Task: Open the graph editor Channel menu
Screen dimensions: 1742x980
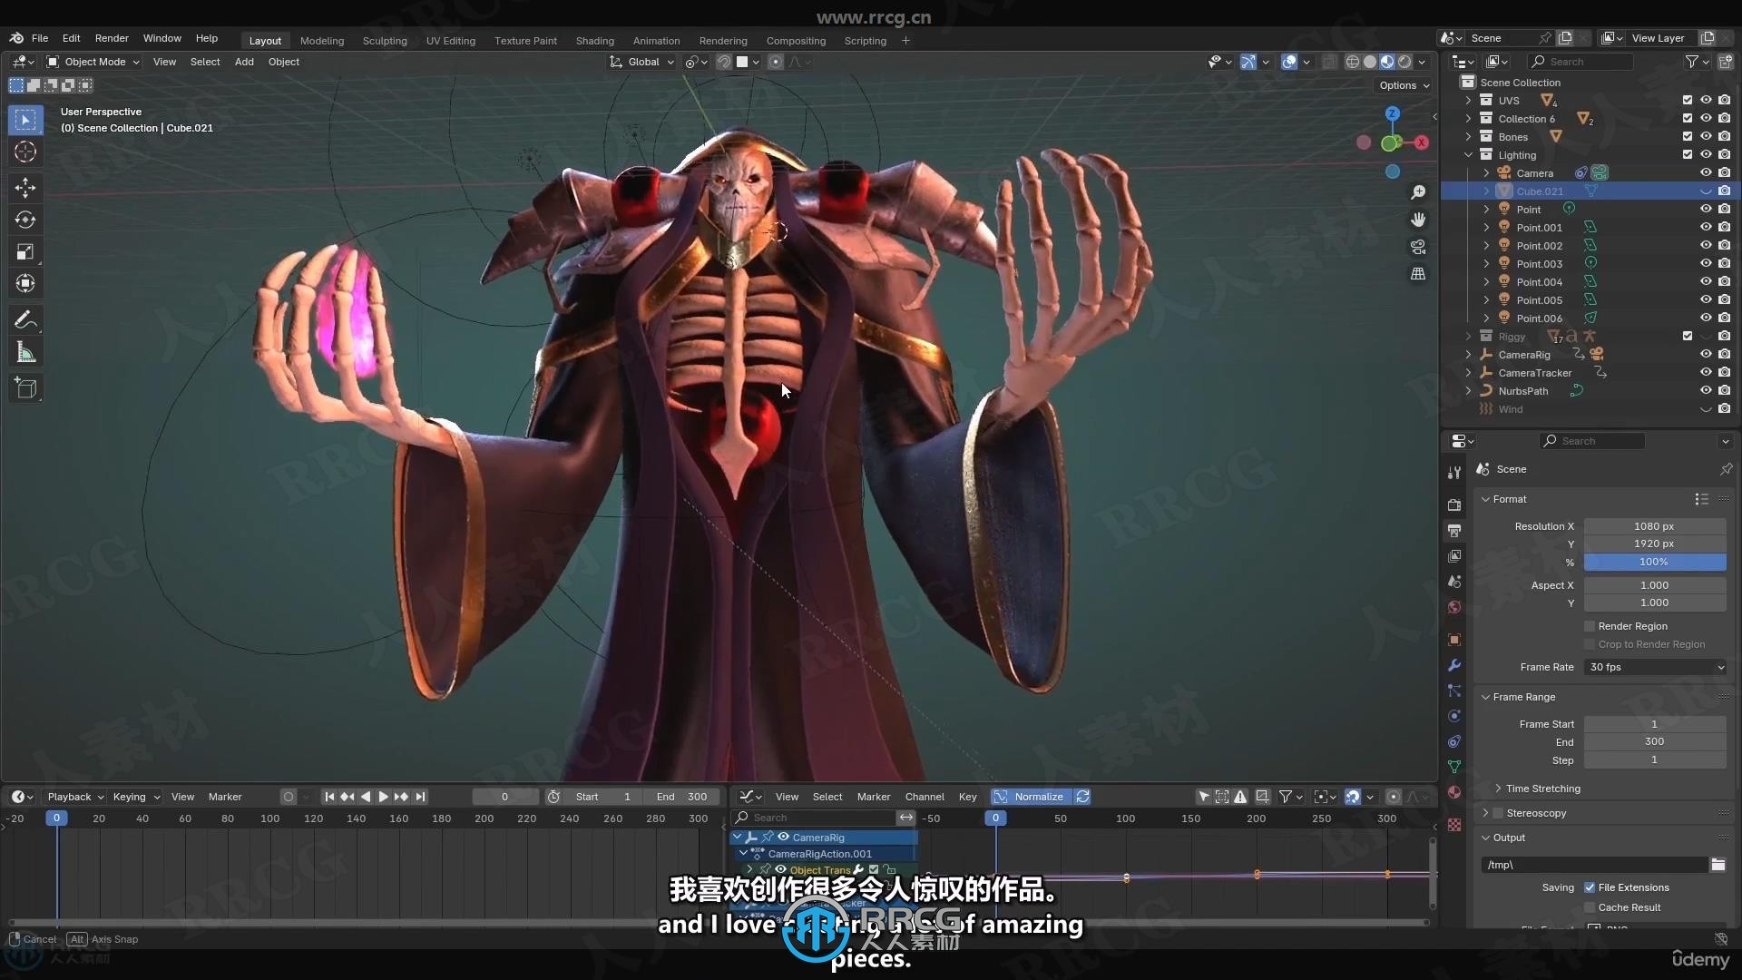Action: 925,797
